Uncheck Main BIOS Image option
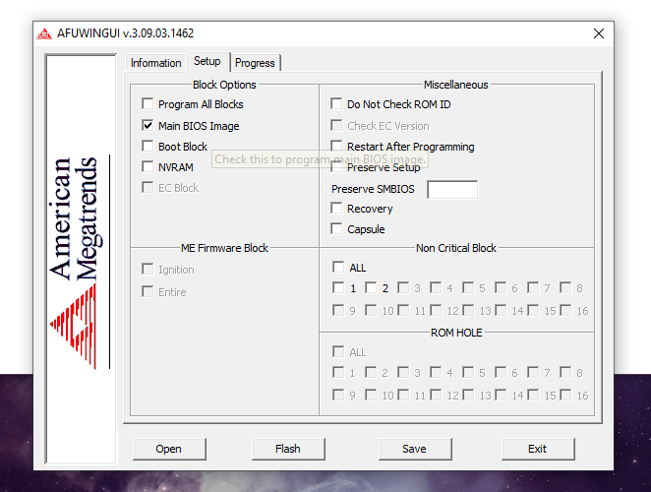Viewport: 651px width, 492px height. pos(148,125)
